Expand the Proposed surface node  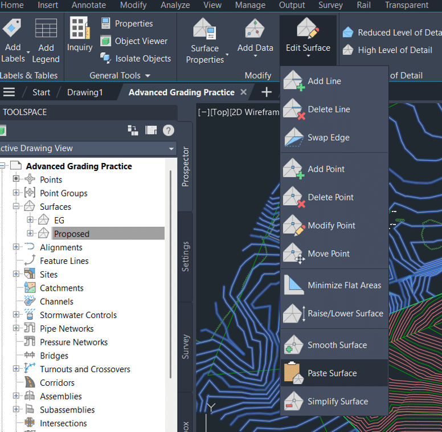click(x=30, y=233)
